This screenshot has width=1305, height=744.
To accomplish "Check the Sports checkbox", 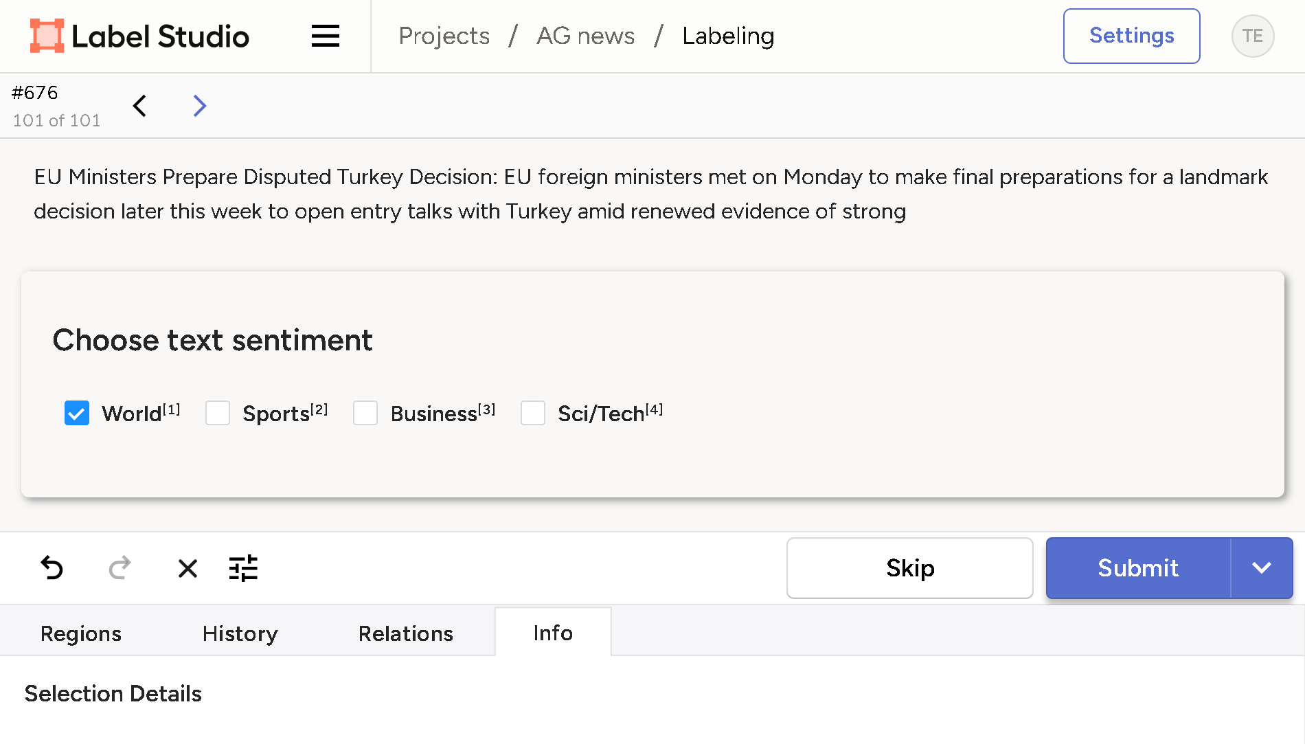I will click(218, 414).
